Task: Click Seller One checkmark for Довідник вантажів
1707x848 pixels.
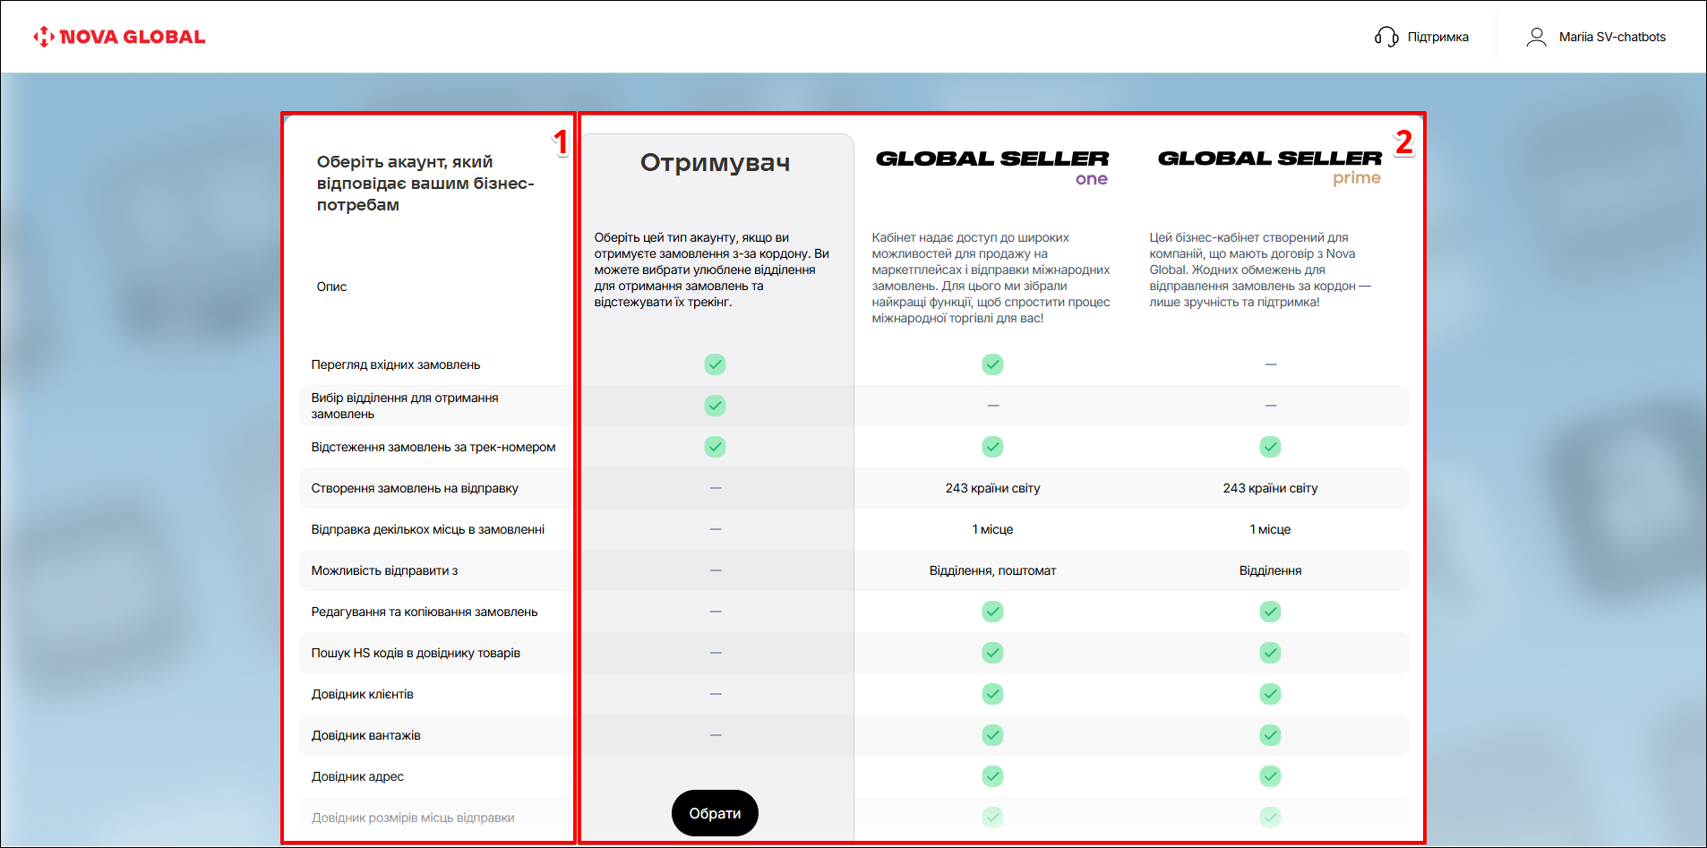Action: (992, 735)
